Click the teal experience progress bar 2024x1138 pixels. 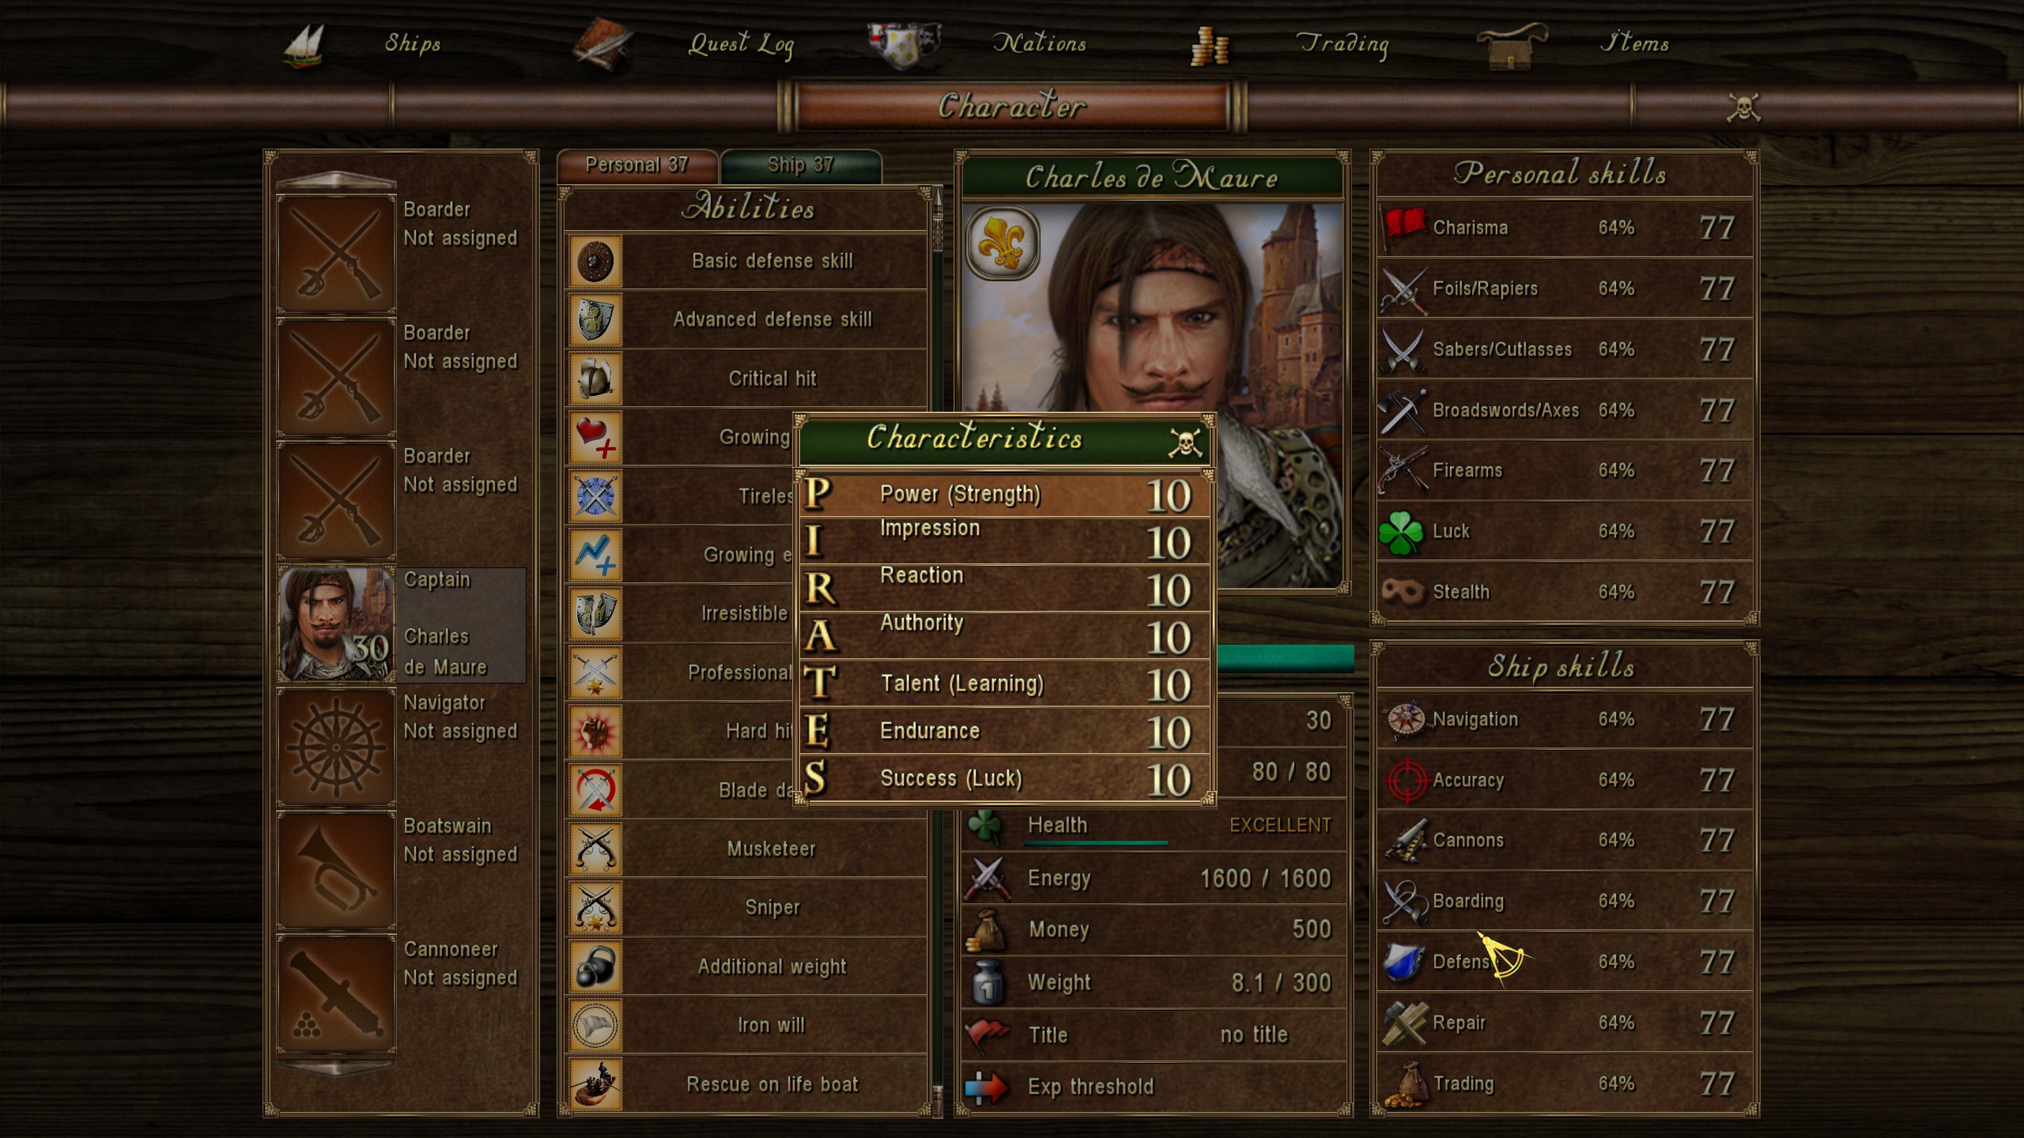[x=1284, y=658]
